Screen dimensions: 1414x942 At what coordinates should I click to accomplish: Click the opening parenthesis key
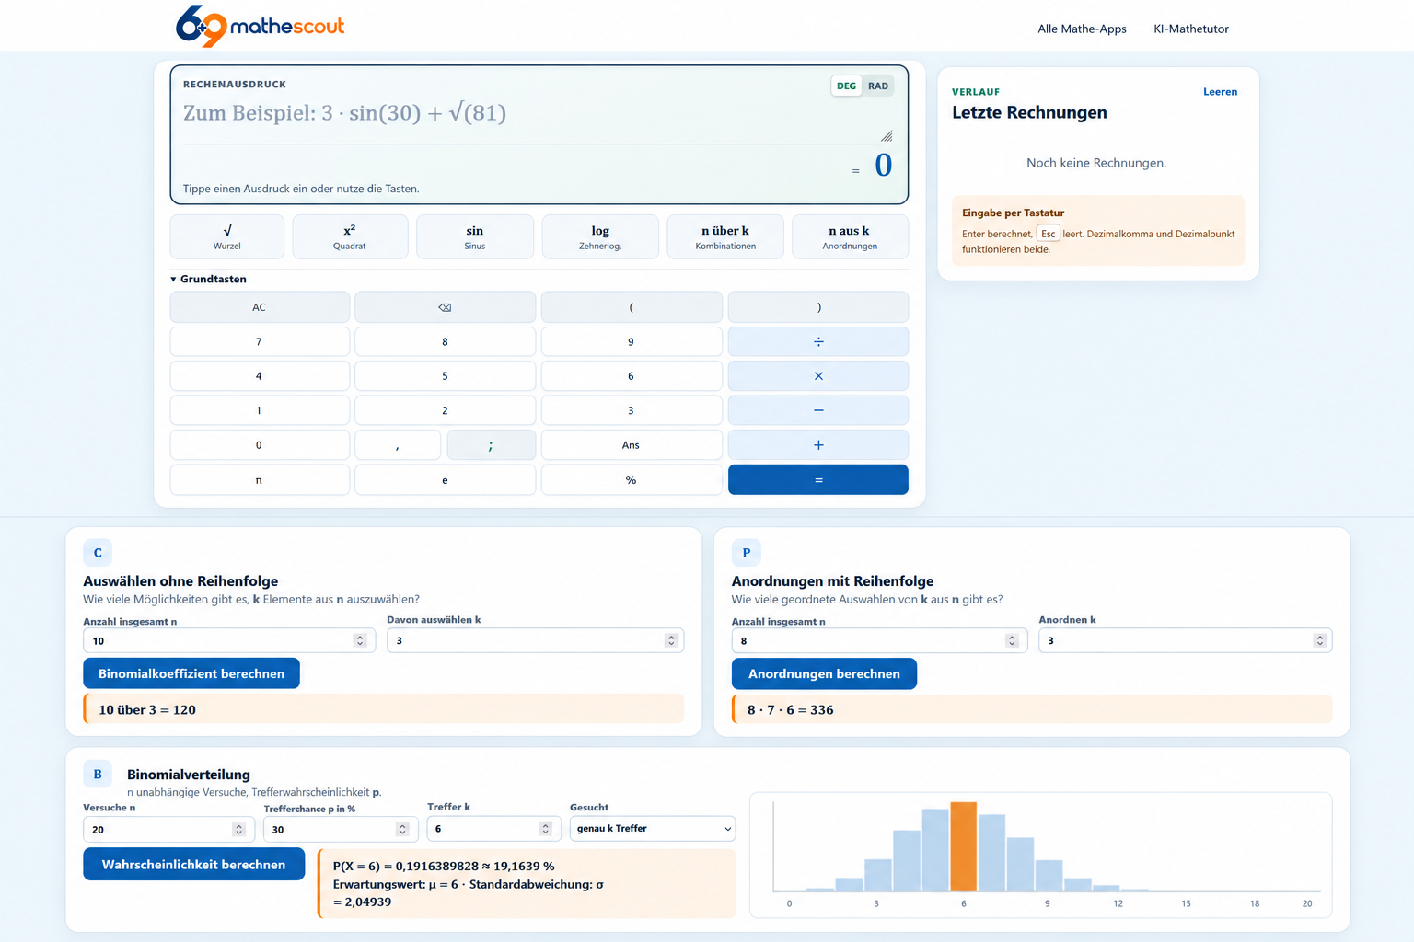[x=632, y=307]
